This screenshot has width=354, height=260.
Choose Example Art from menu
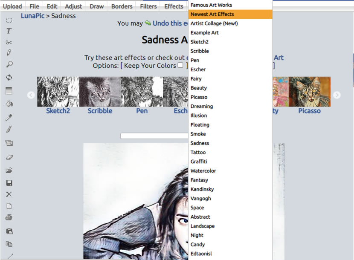230,33
